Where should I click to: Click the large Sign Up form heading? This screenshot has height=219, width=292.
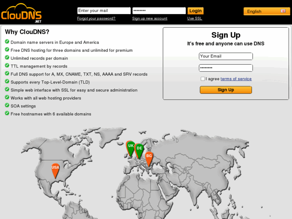point(226,35)
